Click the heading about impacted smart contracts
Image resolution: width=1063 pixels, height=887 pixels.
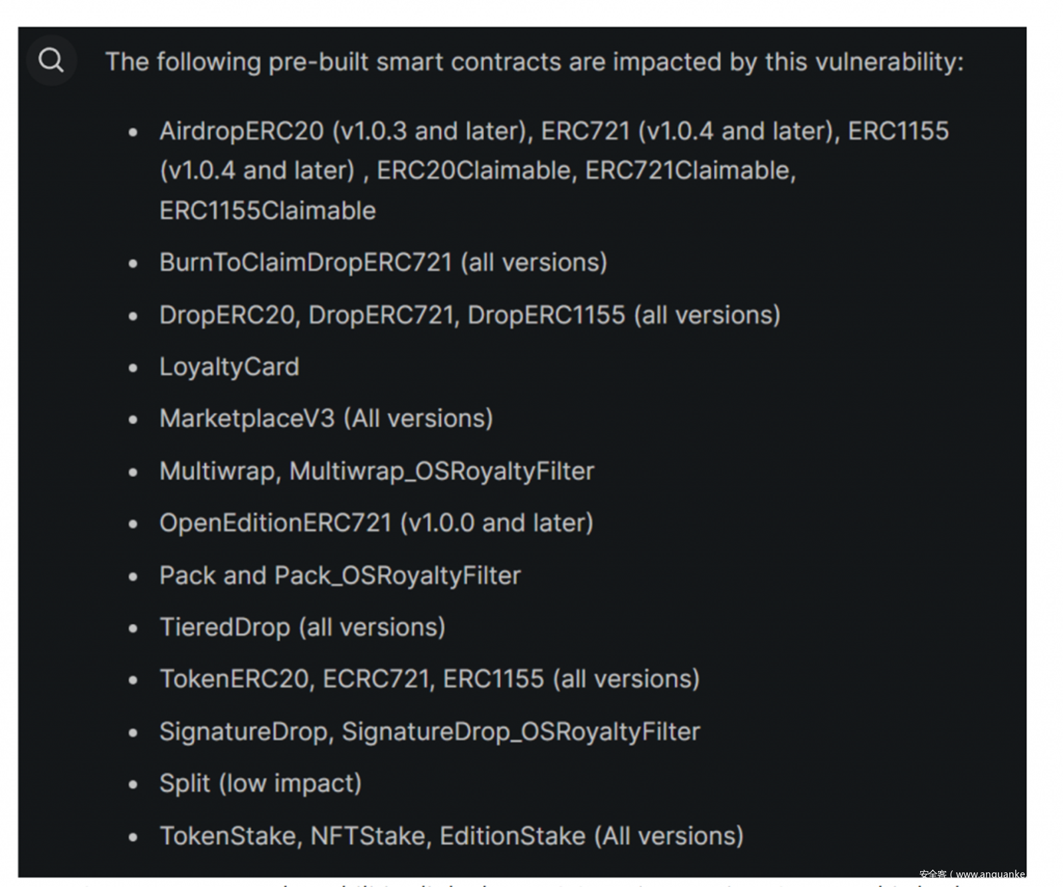coord(534,62)
